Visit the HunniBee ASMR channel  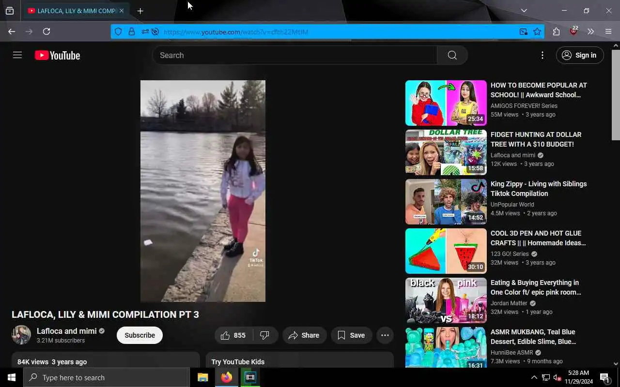[x=511, y=353]
